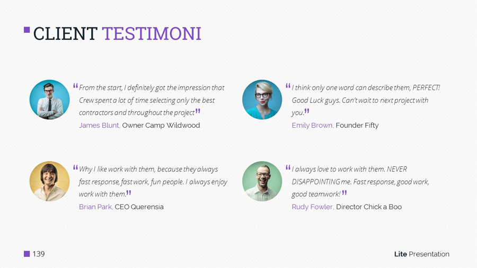Viewport: 477px width, 268px height.
Task: Select the "Director Chick a Boo" text
Action: [x=369, y=207]
